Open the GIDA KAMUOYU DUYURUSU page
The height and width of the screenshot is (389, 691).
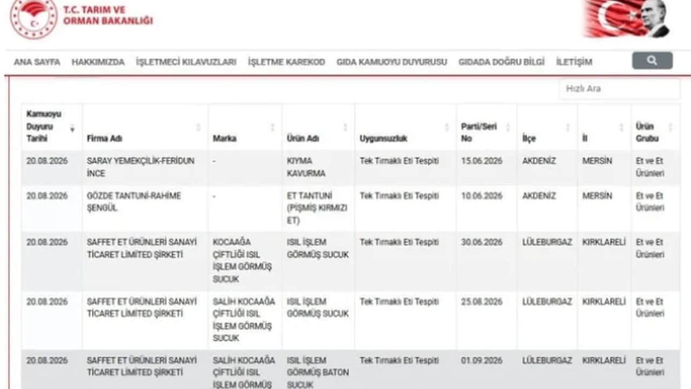pyautogui.click(x=392, y=62)
